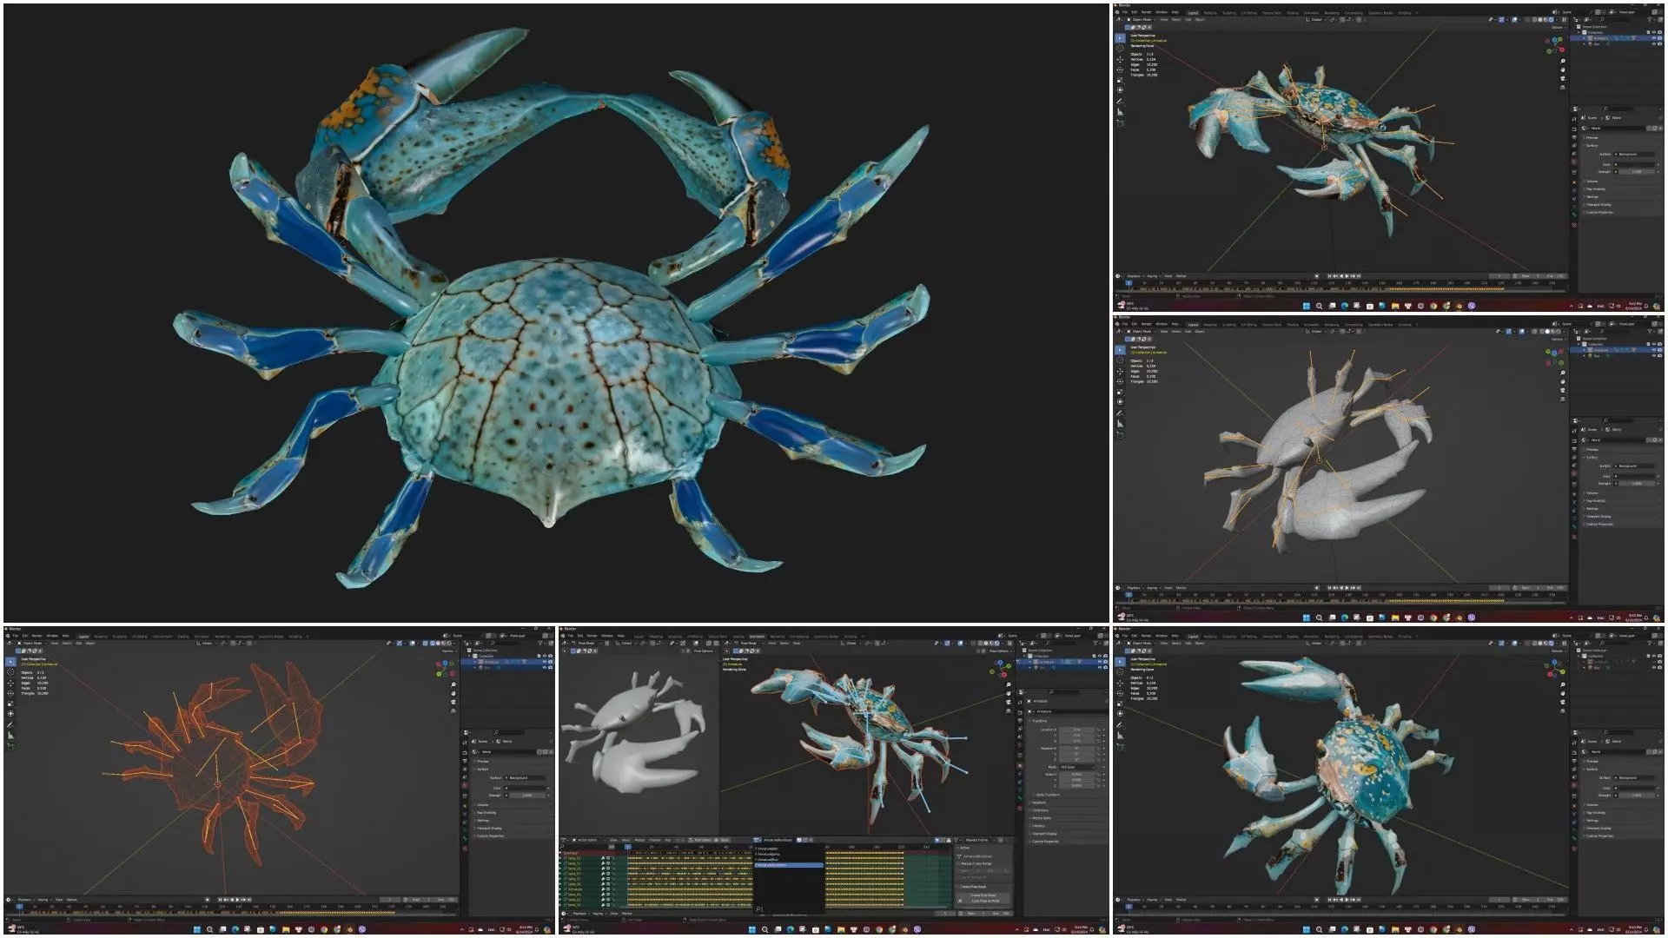Toggle Armature eye visibility in bone-overlay crab window outliner
The height and width of the screenshot is (938, 1668).
pyautogui.click(x=1655, y=39)
